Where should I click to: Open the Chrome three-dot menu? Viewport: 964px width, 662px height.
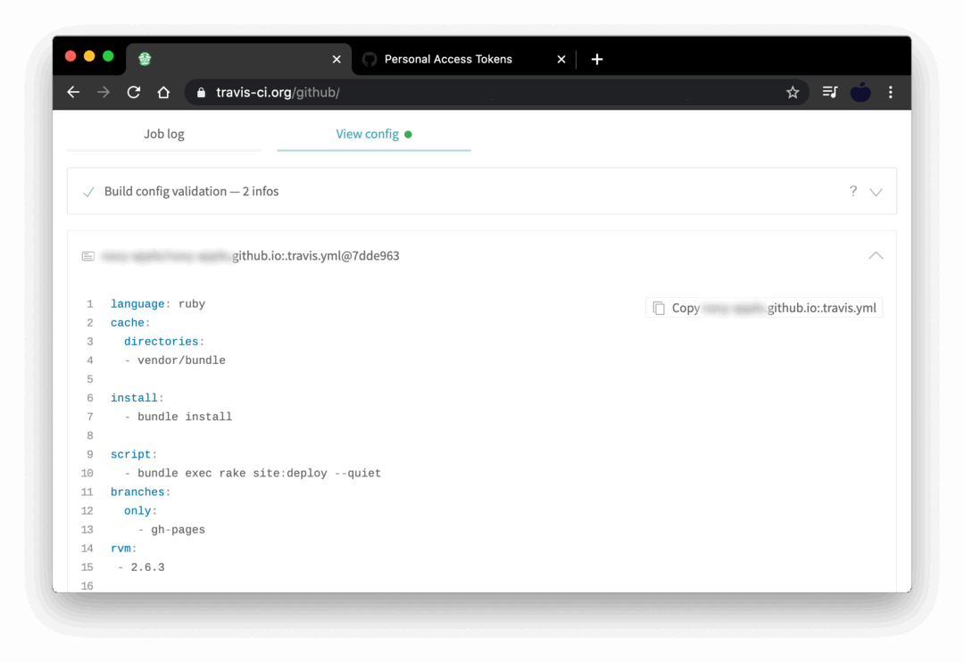(890, 92)
